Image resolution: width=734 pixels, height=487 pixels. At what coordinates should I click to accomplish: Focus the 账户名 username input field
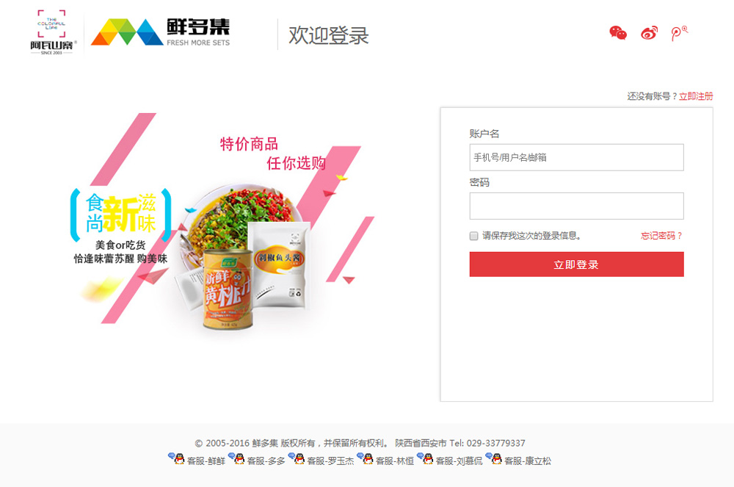tap(576, 157)
